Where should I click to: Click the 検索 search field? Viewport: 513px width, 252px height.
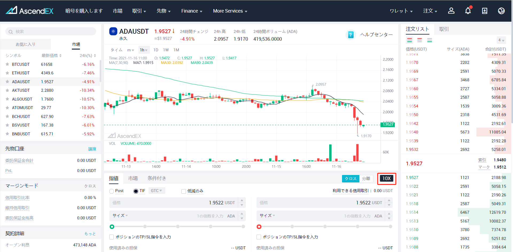click(x=51, y=32)
